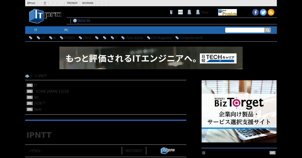The image size is (302, 158).
Task: Open WOMAN in the top bar
Action: point(88,3)
